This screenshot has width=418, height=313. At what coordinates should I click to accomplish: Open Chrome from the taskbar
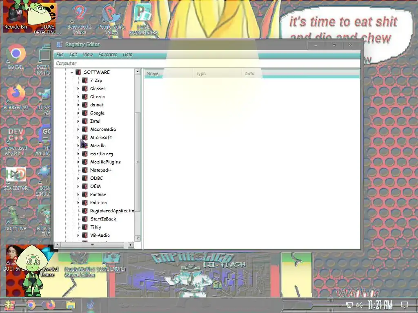31,305
